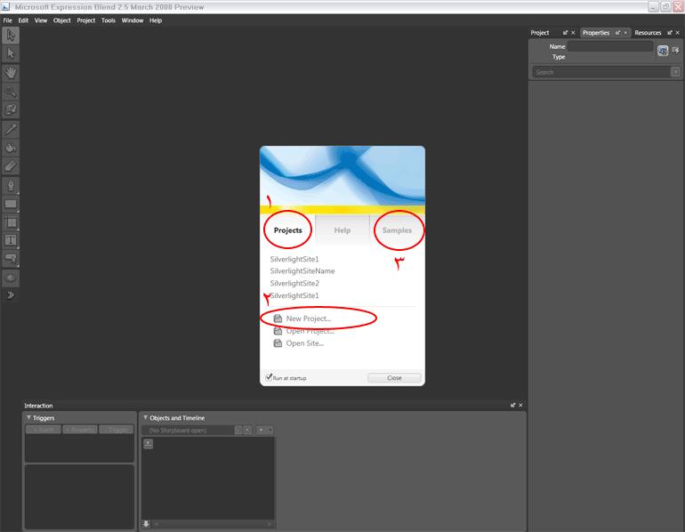Open the View menu

coord(41,20)
